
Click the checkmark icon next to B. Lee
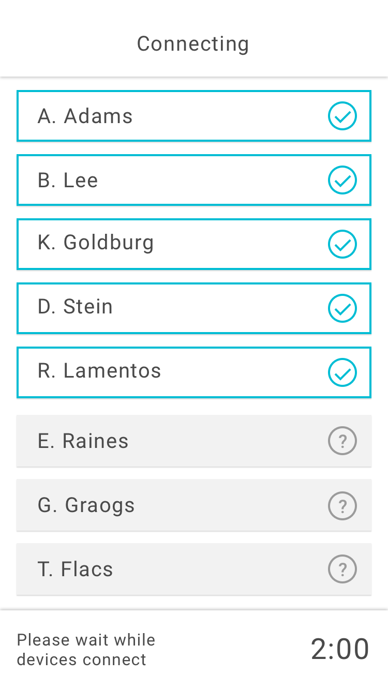tap(342, 180)
